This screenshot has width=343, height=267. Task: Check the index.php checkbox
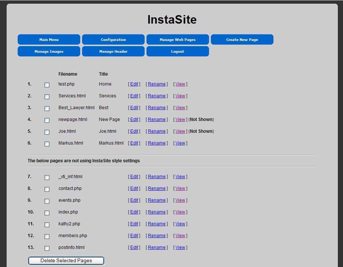pos(47,213)
